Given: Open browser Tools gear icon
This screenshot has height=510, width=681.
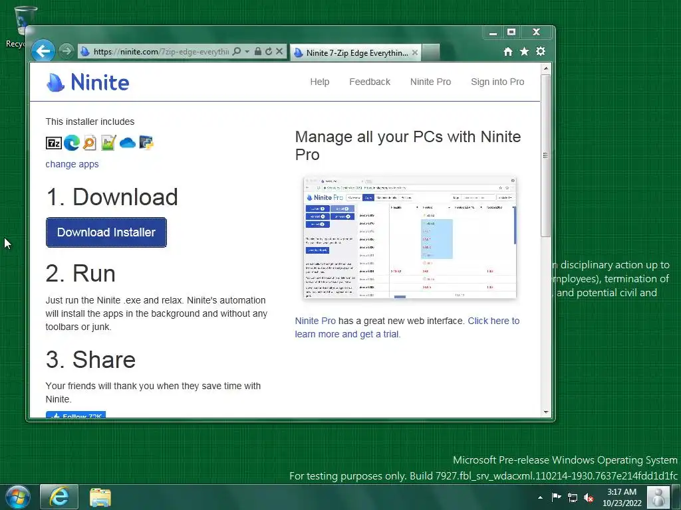Looking at the screenshot, I should [540, 52].
